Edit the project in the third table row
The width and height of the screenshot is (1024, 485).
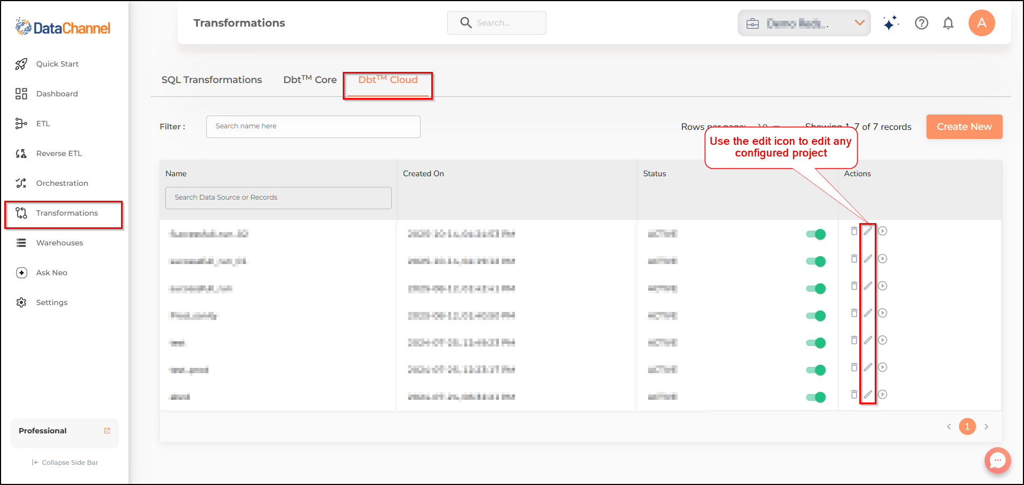(868, 286)
